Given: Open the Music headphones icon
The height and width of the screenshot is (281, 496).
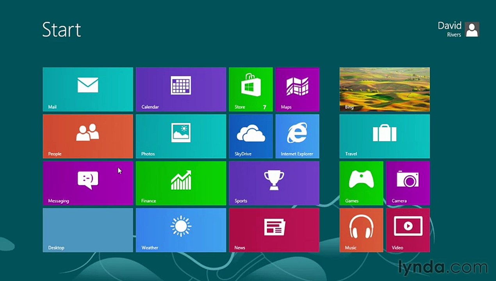Looking at the screenshot, I should (x=361, y=227).
